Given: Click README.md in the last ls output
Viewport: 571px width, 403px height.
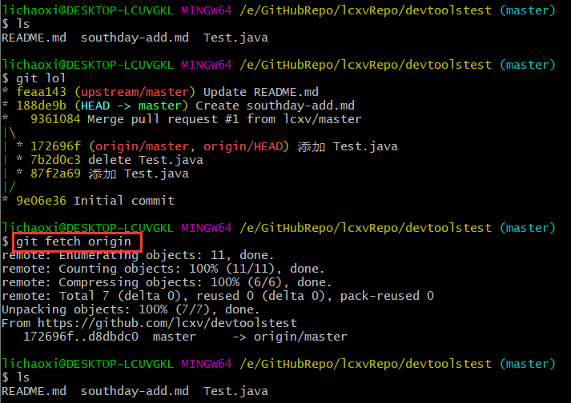Looking at the screenshot, I should pyautogui.click(x=34, y=391).
